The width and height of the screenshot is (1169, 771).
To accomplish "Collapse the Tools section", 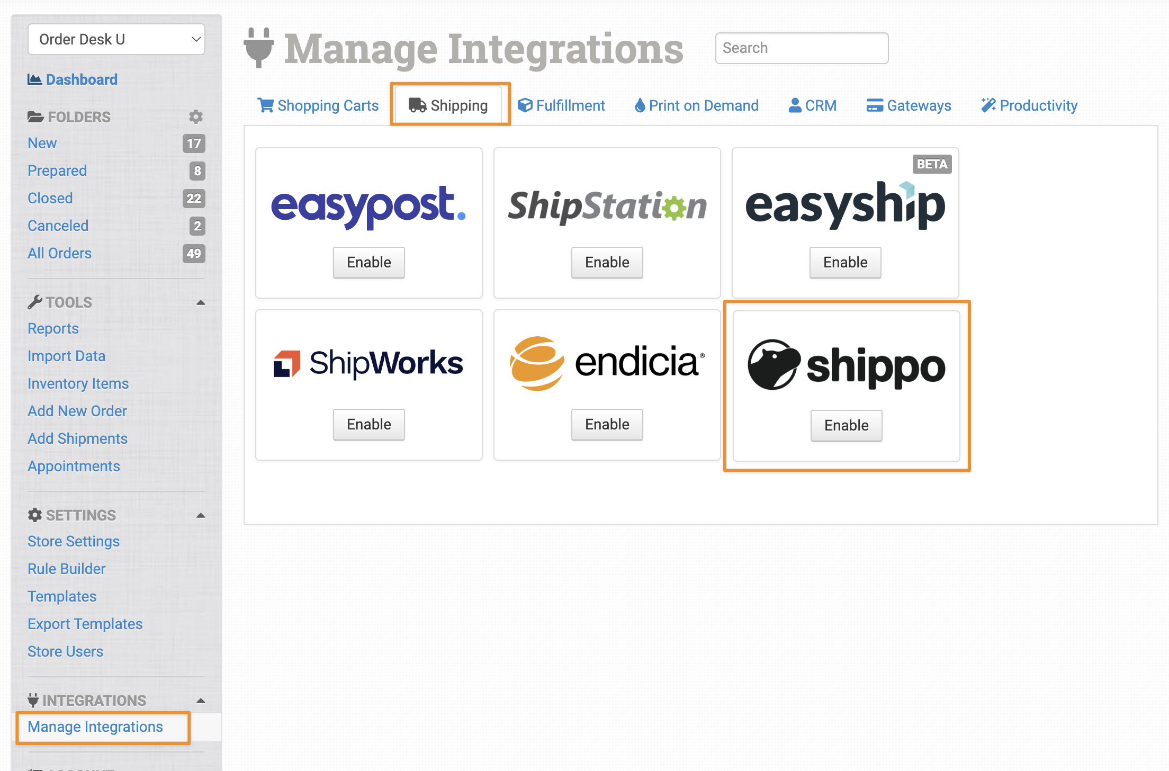I will click(x=201, y=303).
